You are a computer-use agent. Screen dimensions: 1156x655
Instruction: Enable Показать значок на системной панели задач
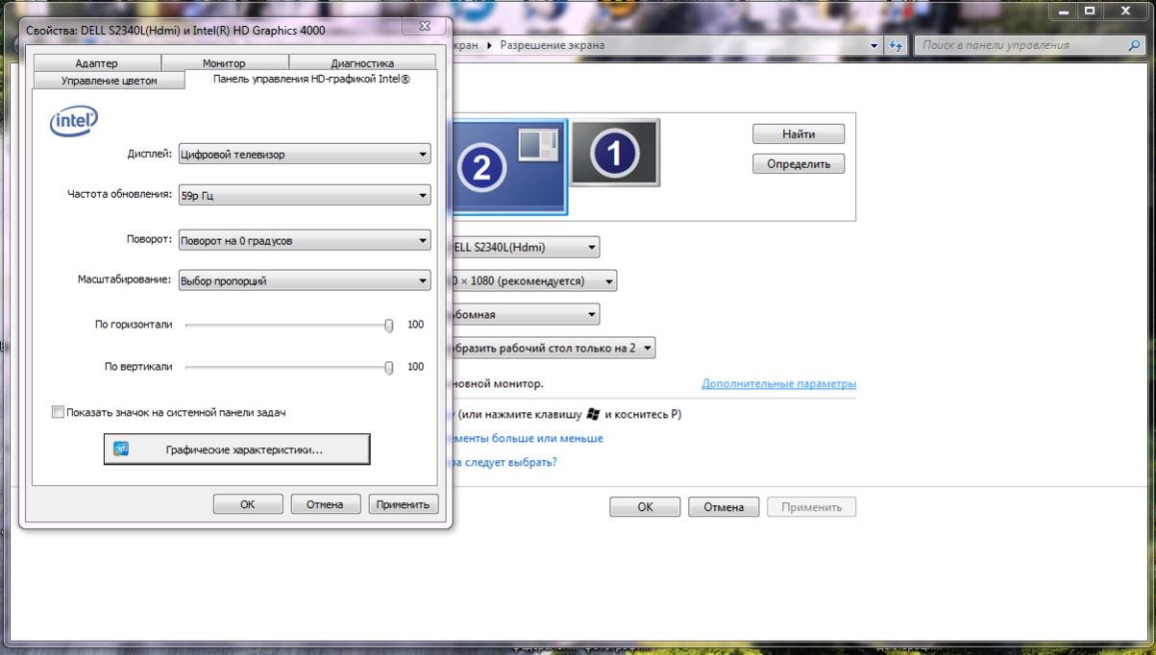point(58,412)
